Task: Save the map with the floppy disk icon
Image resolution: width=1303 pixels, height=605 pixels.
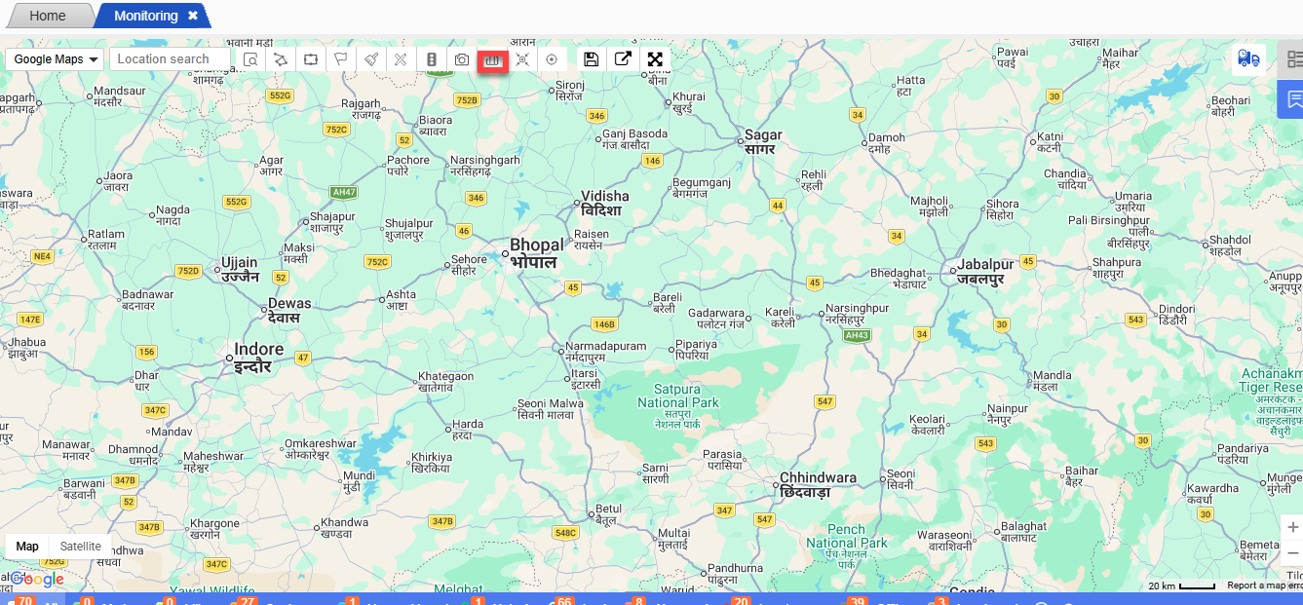Action: click(591, 59)
